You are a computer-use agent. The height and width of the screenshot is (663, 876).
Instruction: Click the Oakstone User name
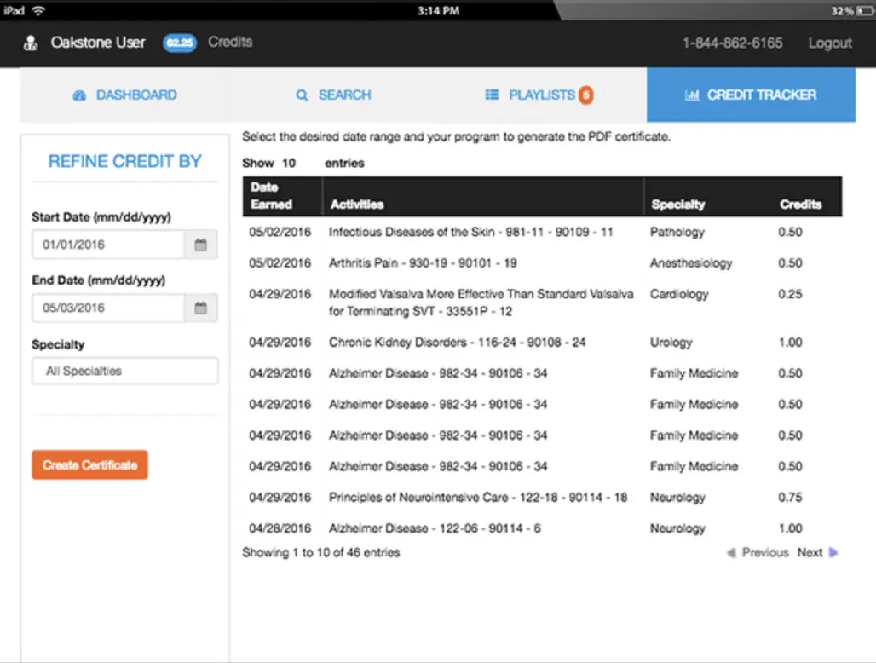pos(98,43)
